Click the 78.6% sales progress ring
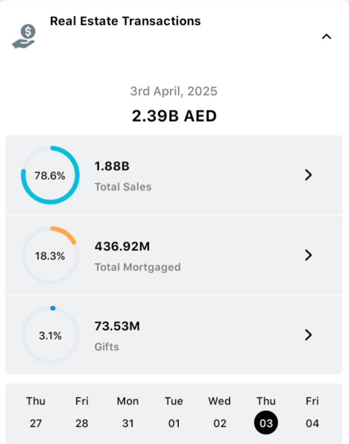The width and height of the screenshot is (349, 444). [x=50, y=175]
